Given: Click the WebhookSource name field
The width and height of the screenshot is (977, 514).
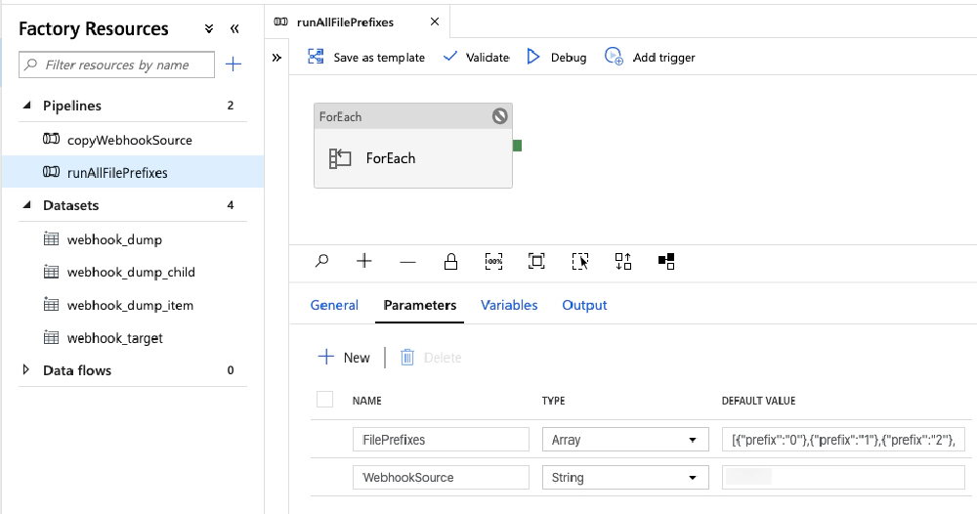Looking at the screenshot, I should tap(441, 477).
